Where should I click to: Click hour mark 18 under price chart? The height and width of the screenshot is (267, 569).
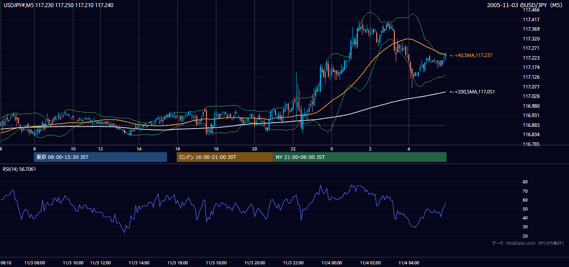[x=216, y=149]
